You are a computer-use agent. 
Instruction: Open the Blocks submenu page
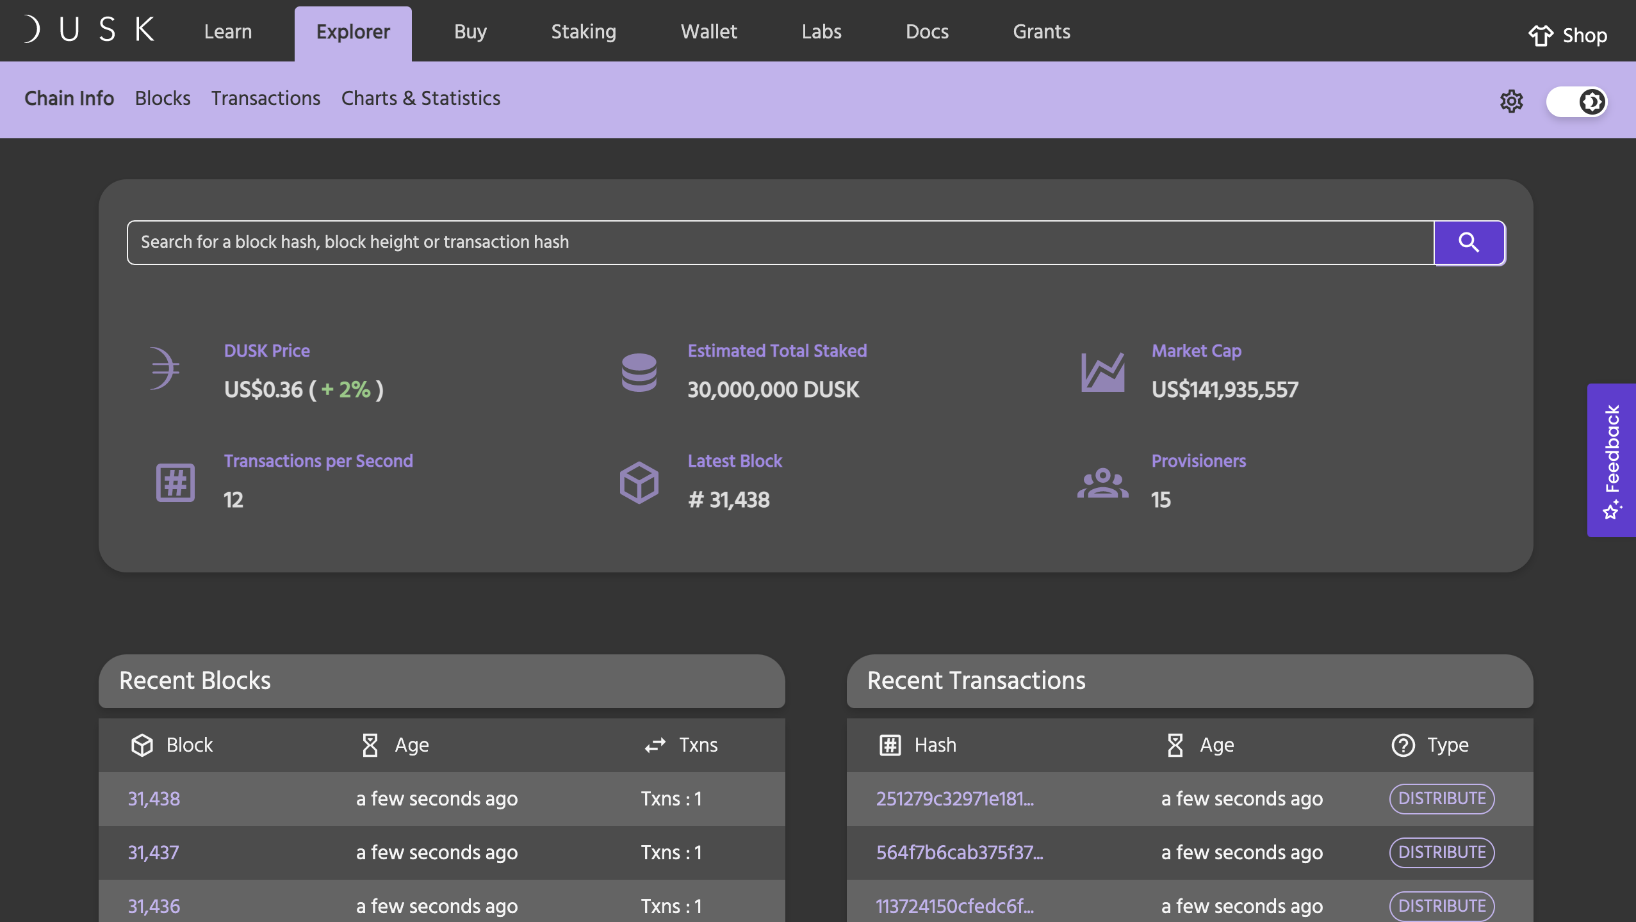click(x=163, y=99)
